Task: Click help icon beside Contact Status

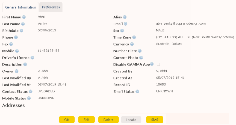Action: coord(31,92)
